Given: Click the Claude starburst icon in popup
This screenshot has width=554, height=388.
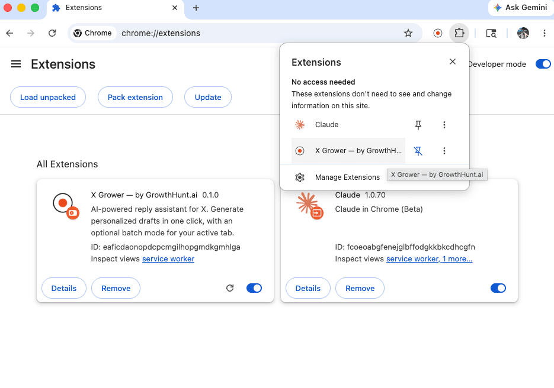Looking at the screenshot, I should 300,125.
